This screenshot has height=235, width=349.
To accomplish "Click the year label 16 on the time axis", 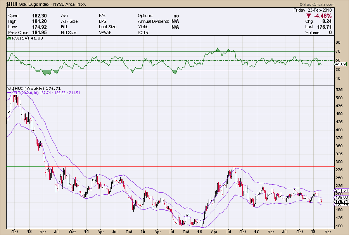I will tap(199, 232).
